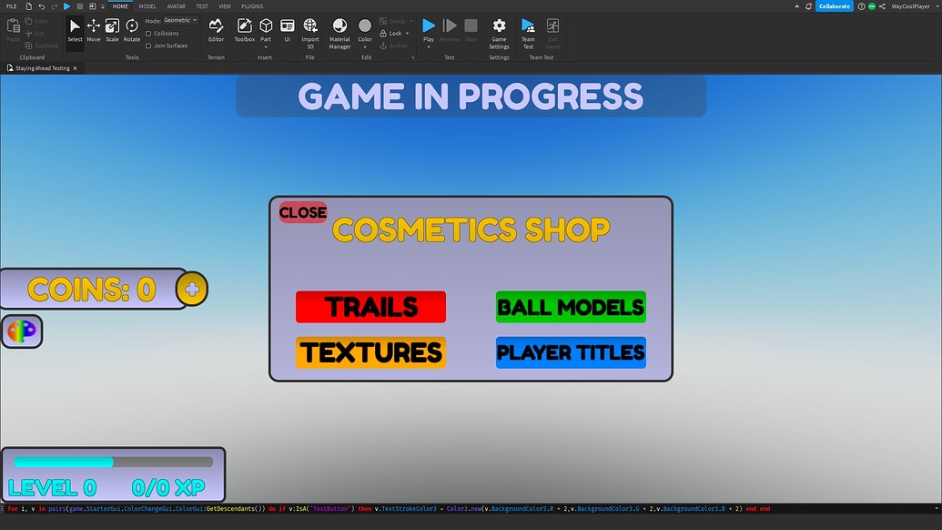Start a Team Test session
Viewport: 942px width, 530px height.
pos(528,27)
